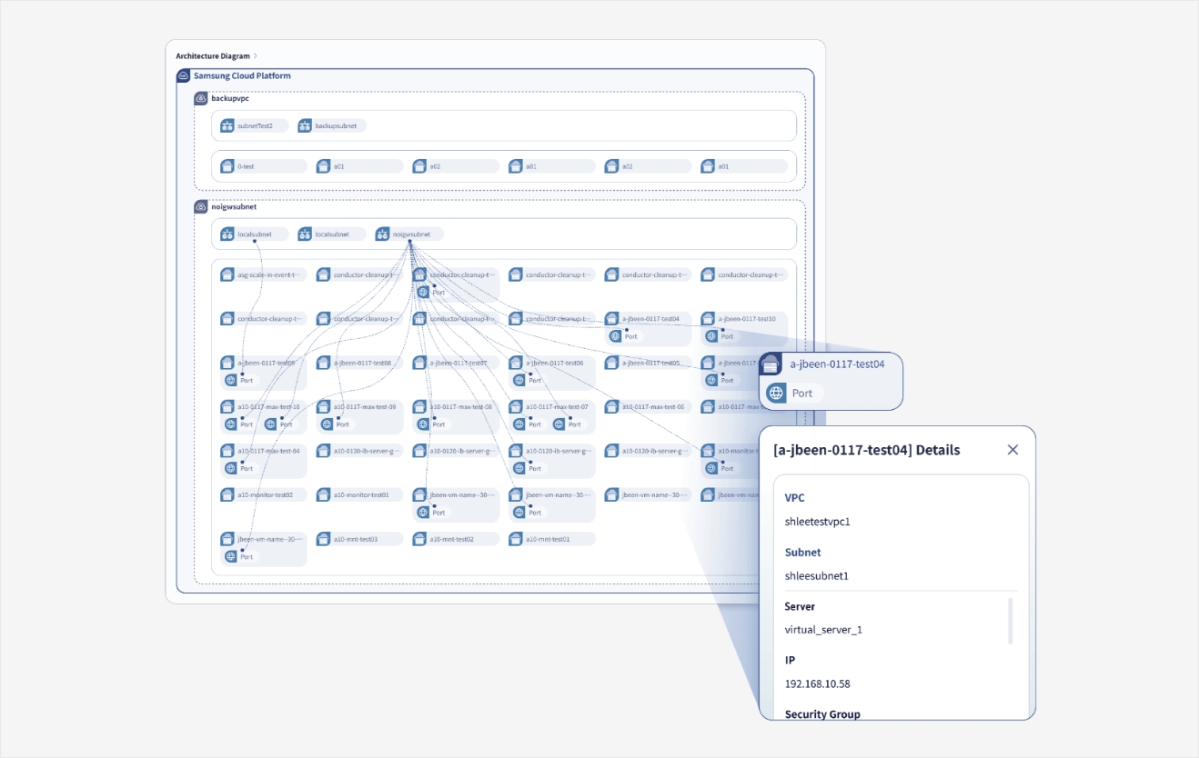Click Port icon under a10-0117-max-test-04

[230, 468]
